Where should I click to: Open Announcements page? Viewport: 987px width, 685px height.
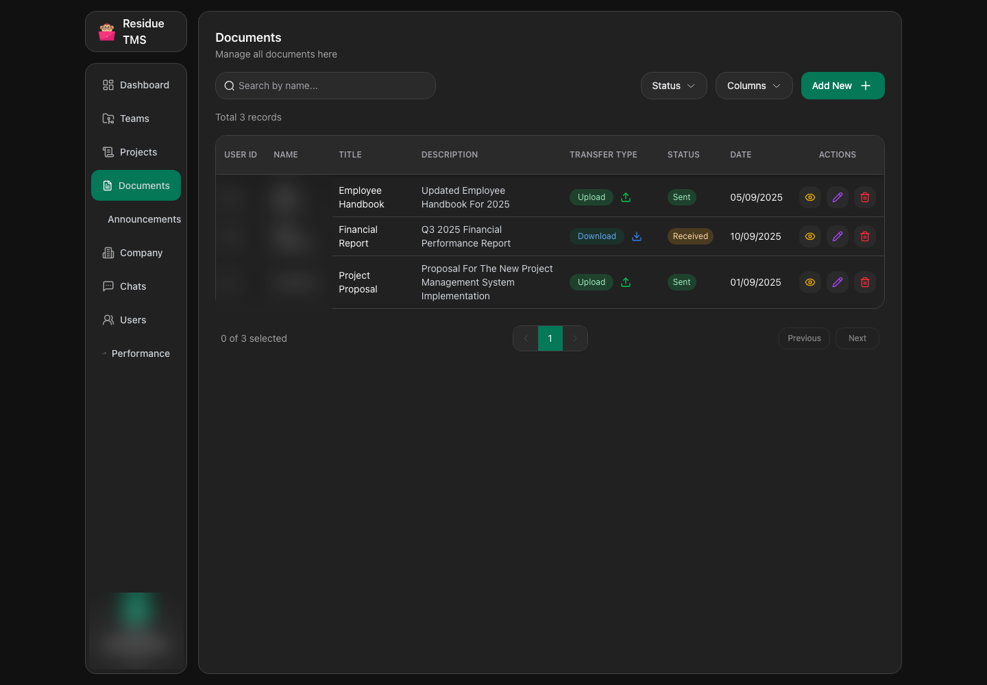pos(136,219)
